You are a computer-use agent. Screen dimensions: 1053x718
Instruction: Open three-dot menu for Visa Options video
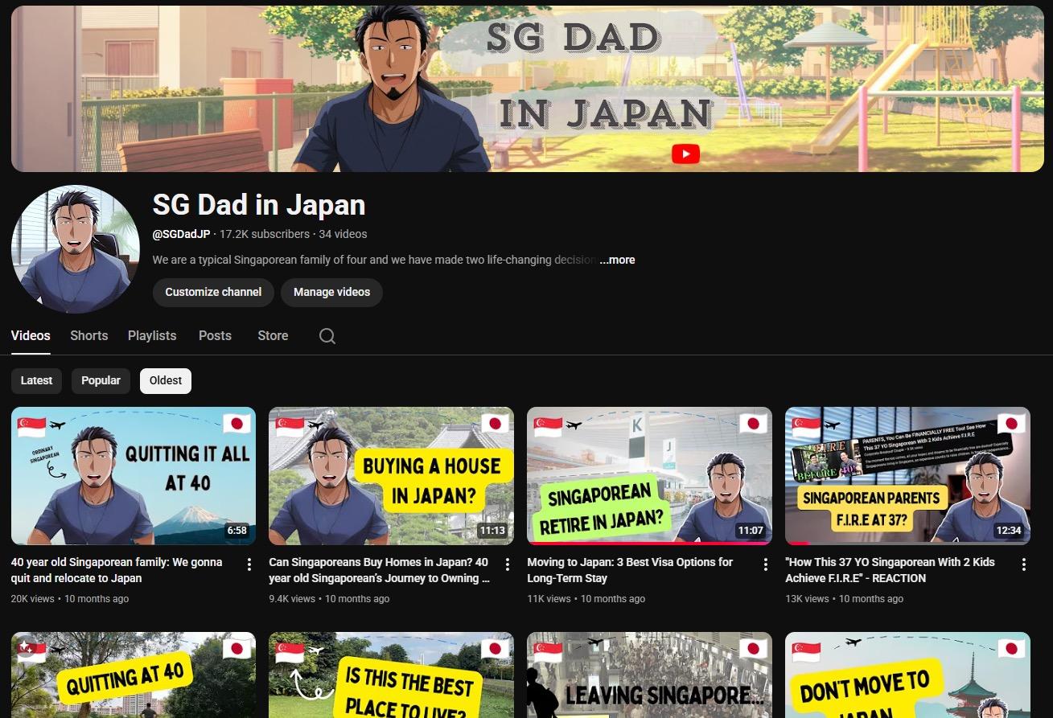766,564
